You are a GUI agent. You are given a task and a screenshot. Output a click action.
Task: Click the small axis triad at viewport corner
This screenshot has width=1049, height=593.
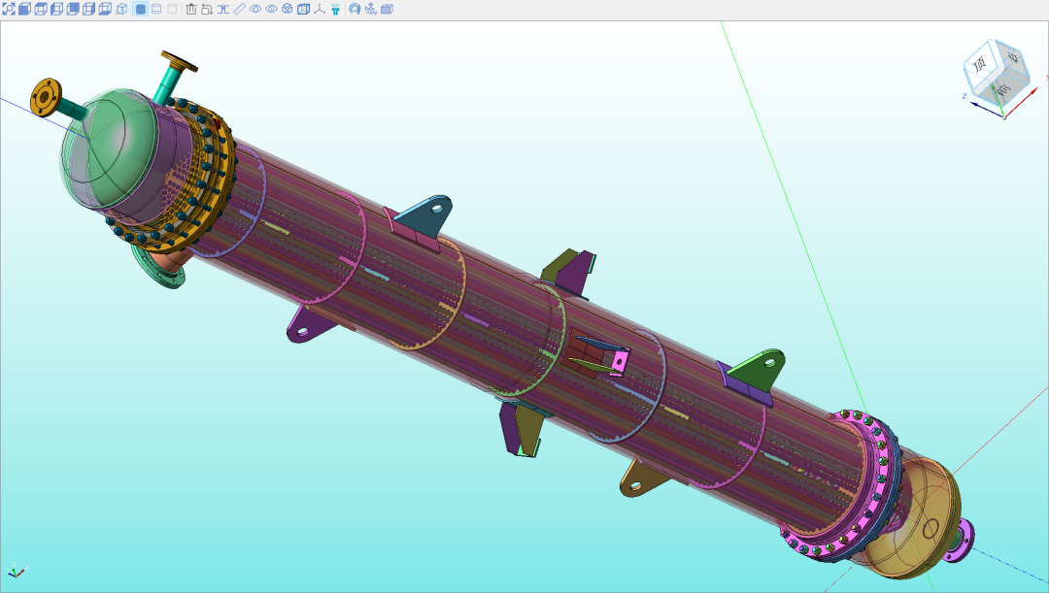point(16,571)
